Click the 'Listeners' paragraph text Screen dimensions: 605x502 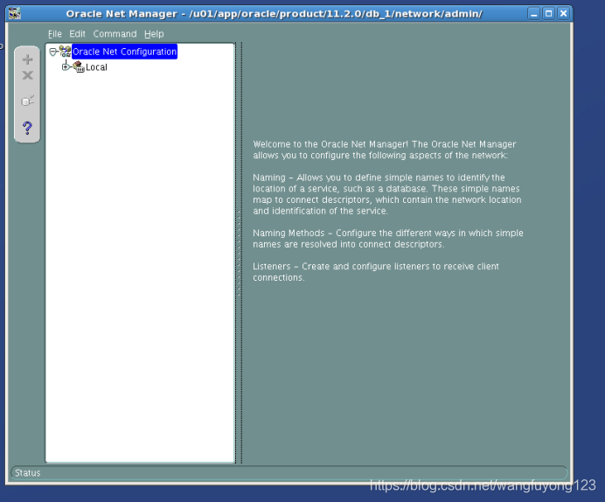click(x=376, y=272)
